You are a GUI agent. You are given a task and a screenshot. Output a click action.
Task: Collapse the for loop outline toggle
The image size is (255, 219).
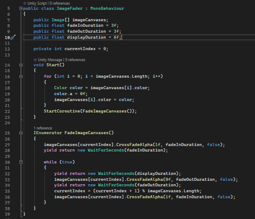pyautogui.click(x=21, y=76)
